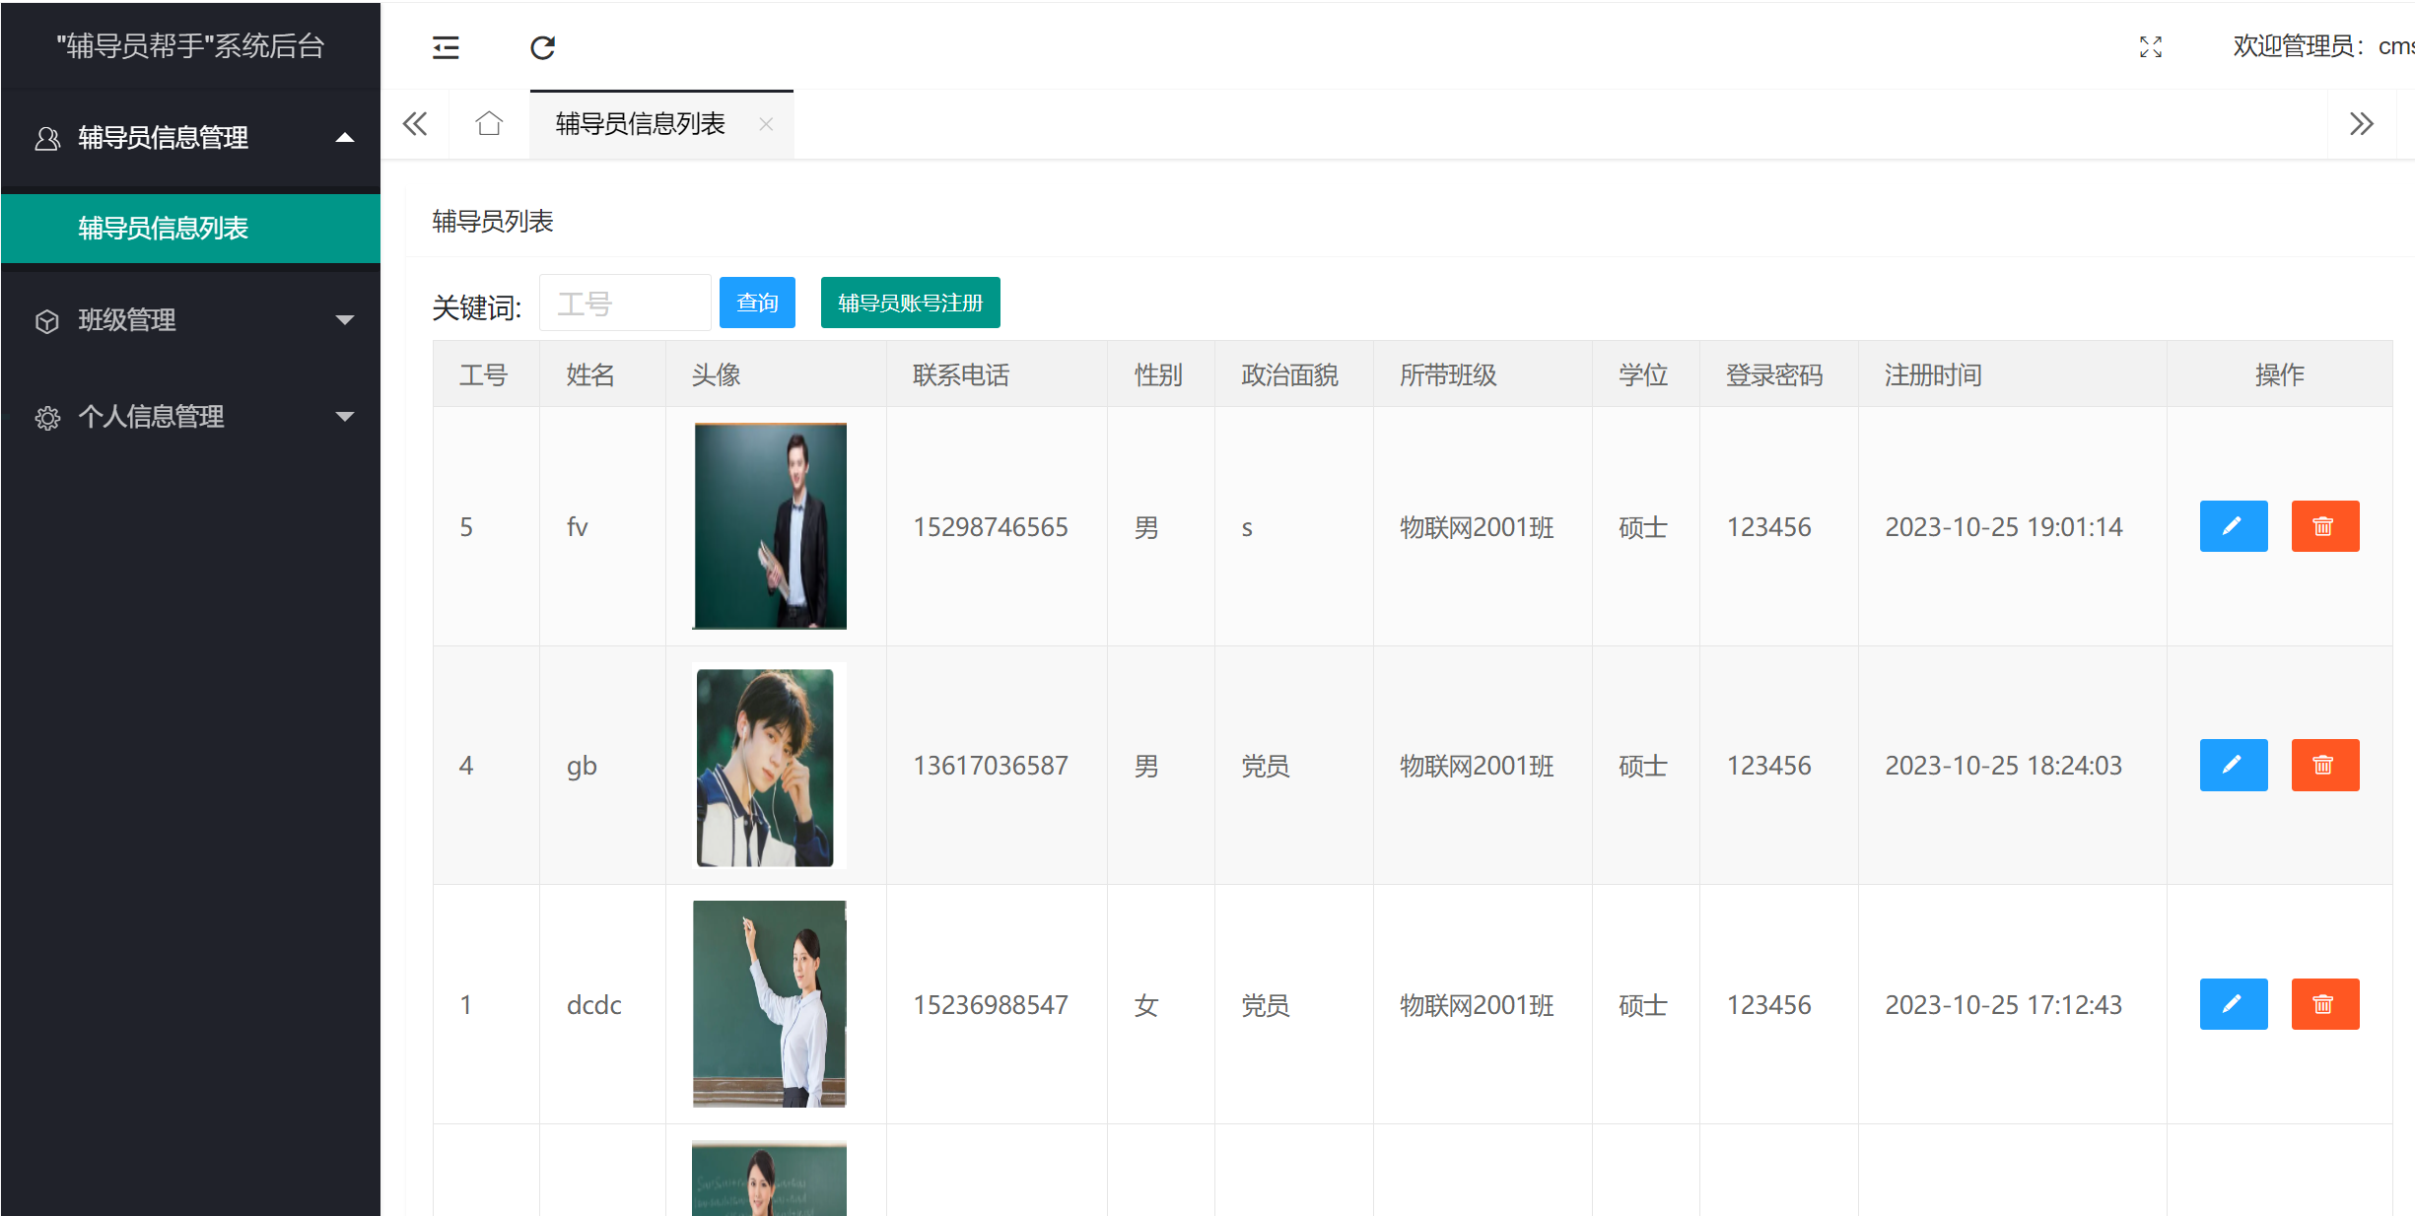Image resolution: width=2415 pixels, height=1216 pixels.
Task: Delete counselor dcdc using the trash icon
Action: coord(2324,1004)
